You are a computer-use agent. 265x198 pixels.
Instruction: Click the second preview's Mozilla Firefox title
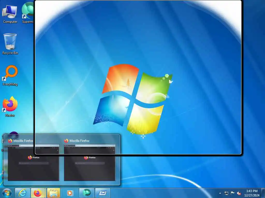[79, 141]
